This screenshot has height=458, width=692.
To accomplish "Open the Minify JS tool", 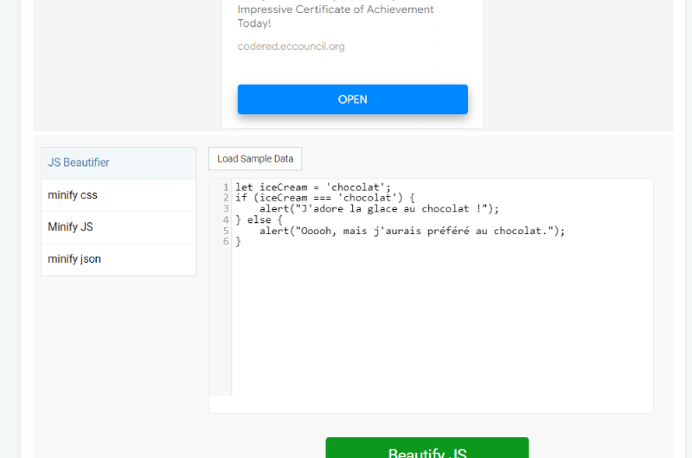I will pyautogui.click(x=119, y=227).
